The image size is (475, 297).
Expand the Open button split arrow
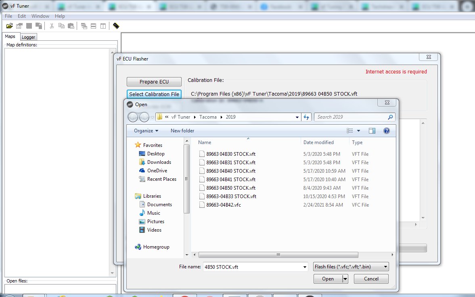pyautogui.click(x=345, y=279)
